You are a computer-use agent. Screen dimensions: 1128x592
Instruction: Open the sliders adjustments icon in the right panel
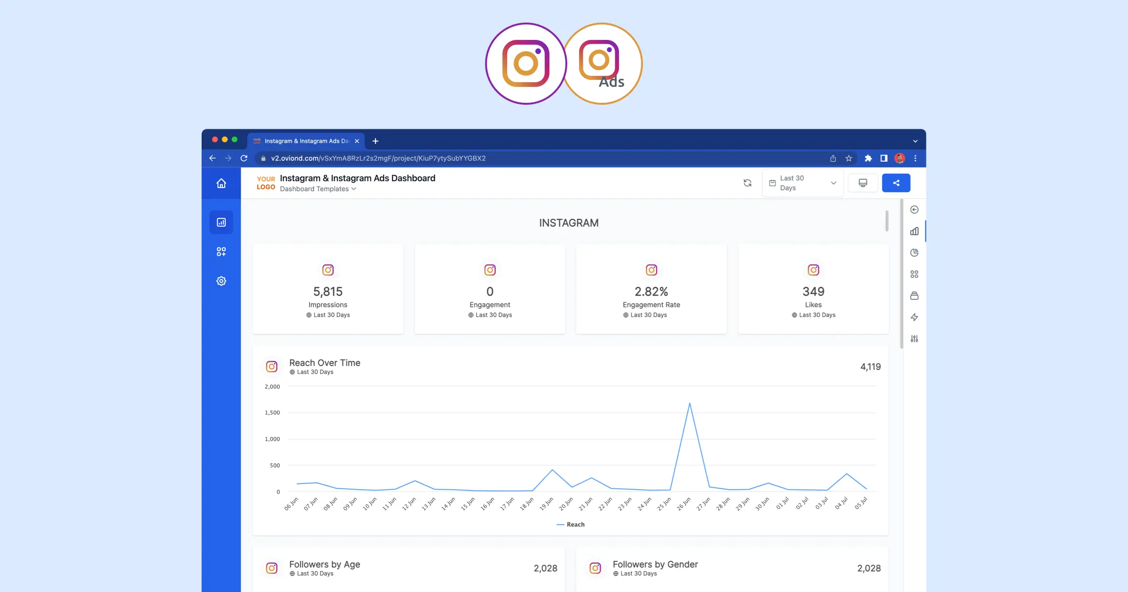(x=914, y=339)
